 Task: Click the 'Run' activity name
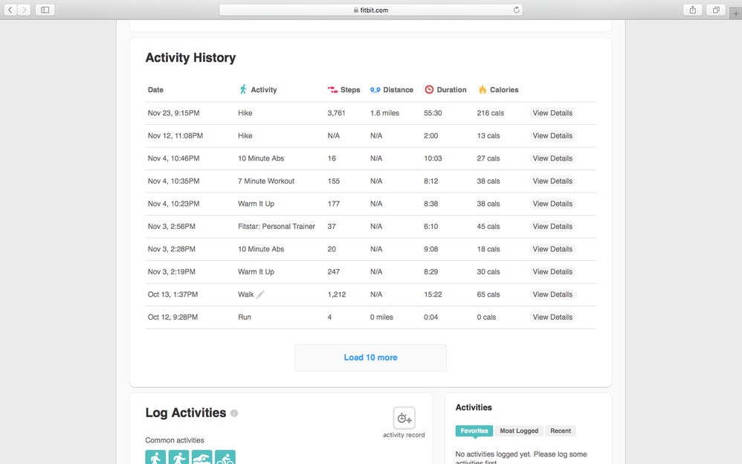pos(245,318)
